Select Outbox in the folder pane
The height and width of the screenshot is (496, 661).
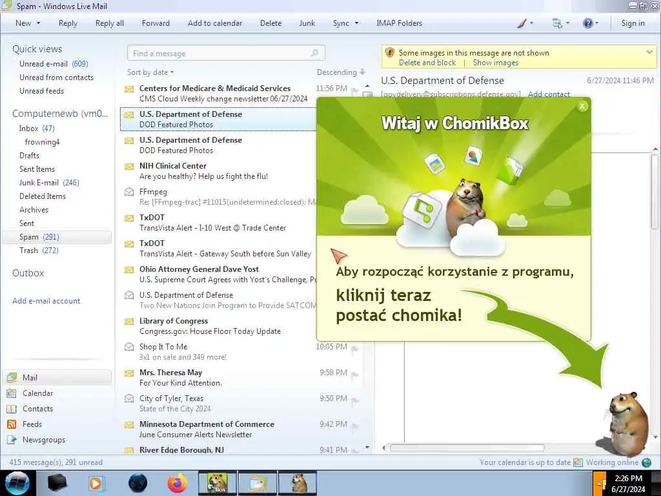28,273
